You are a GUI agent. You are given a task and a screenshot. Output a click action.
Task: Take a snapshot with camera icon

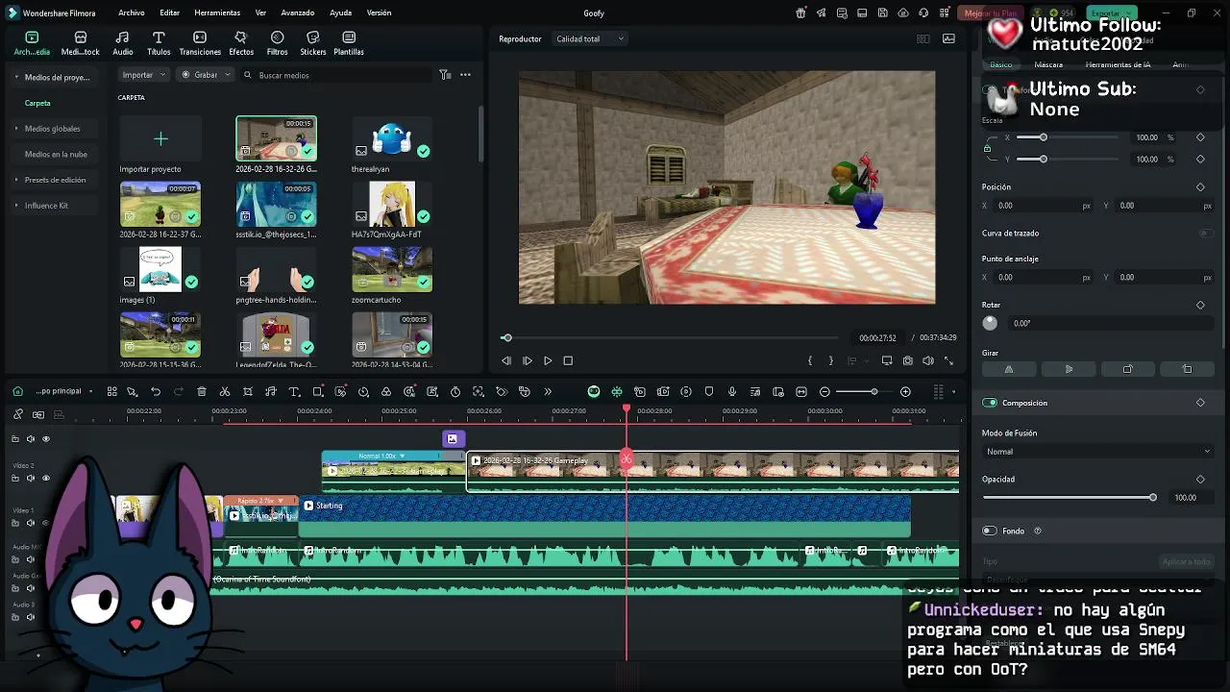click(x=907, y=360)
